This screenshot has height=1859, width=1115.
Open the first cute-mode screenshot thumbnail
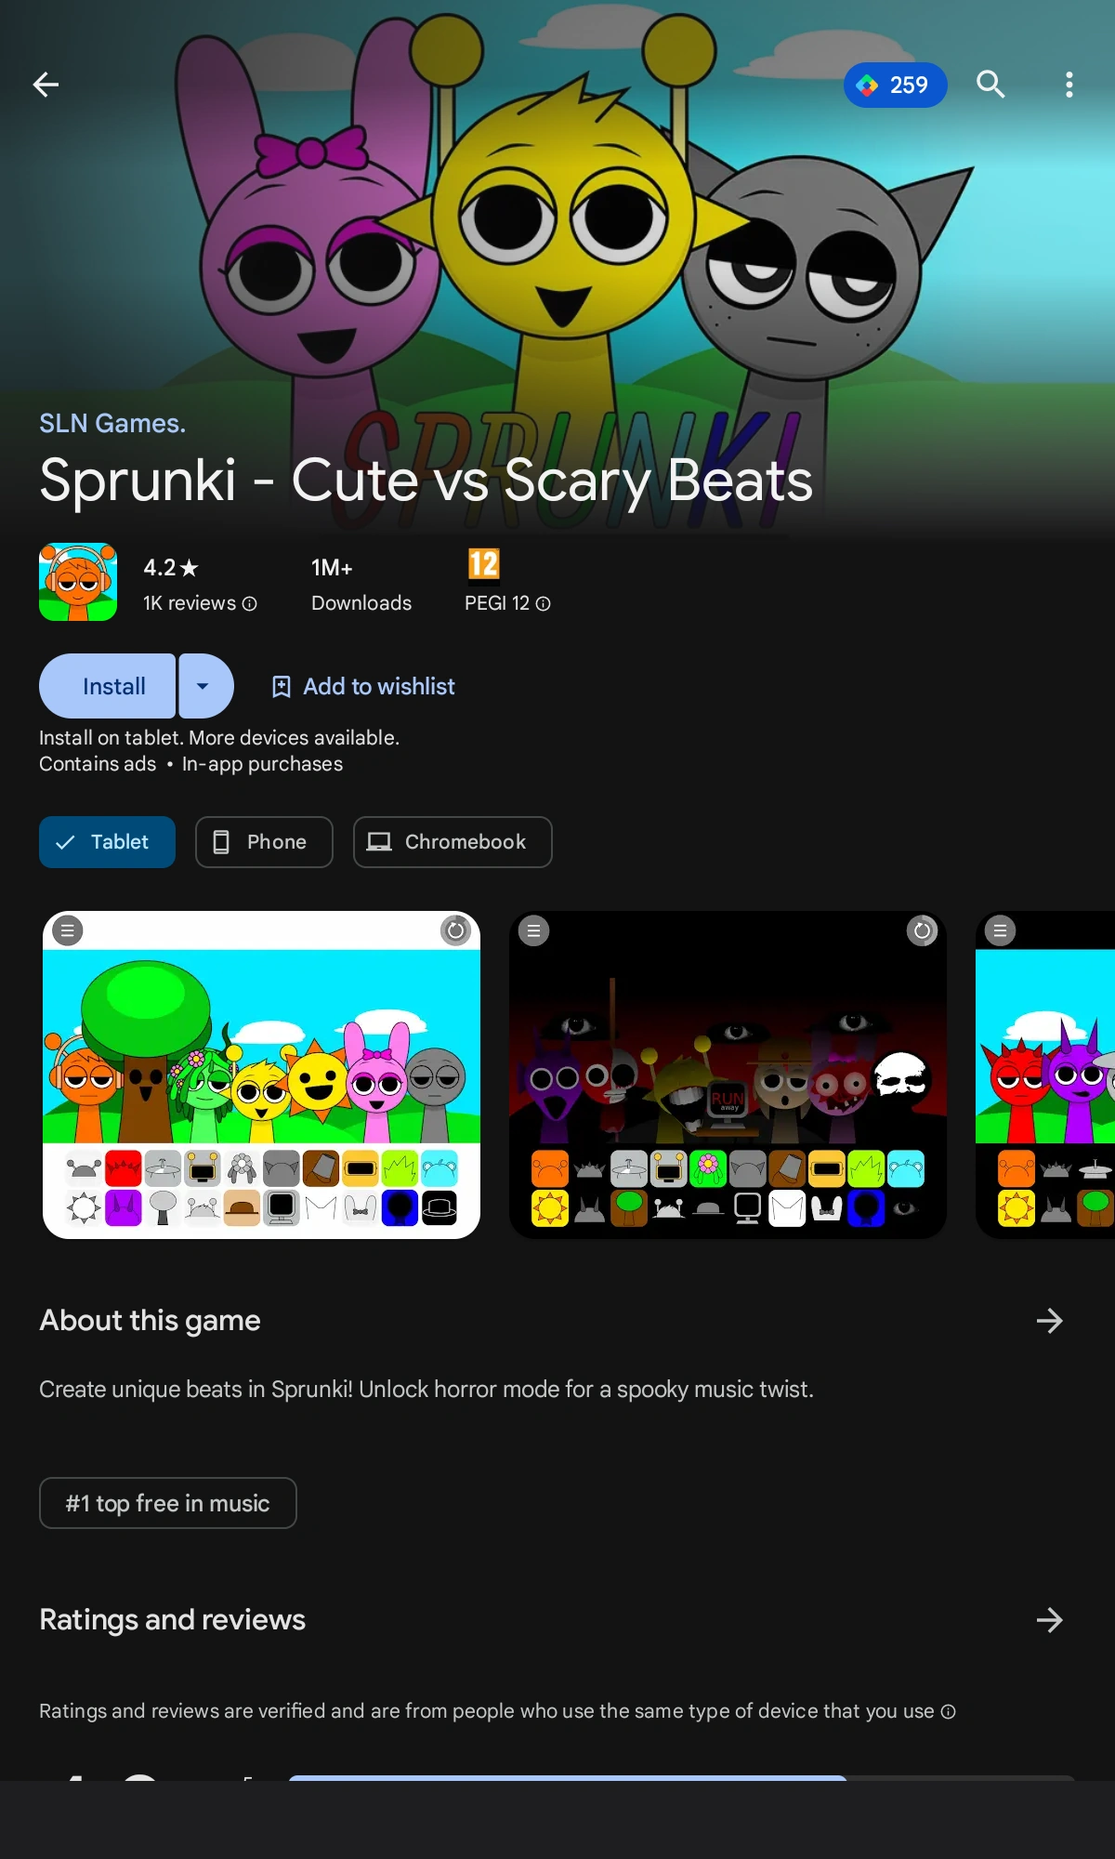coord(261,1075)
